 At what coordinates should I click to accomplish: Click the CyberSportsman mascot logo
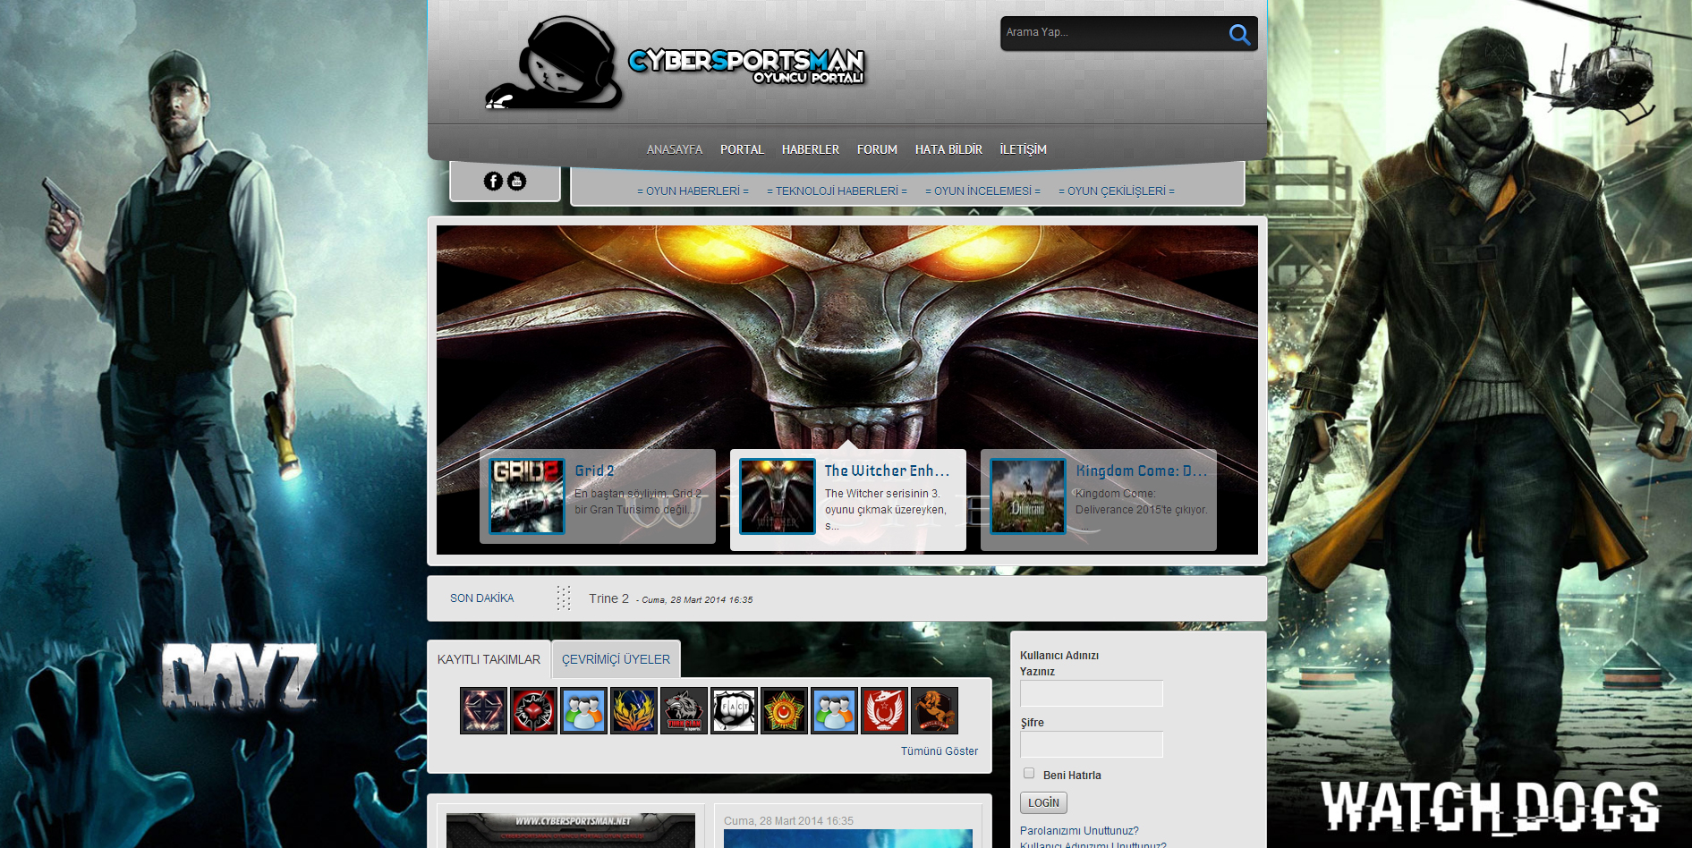[x=553, y=64]
